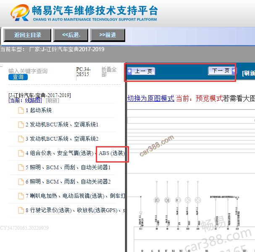Open 4 组合仪表、安全气囊(选装)、ABS
The width and height of the screenshot is (255, 252).
point(75,153)
